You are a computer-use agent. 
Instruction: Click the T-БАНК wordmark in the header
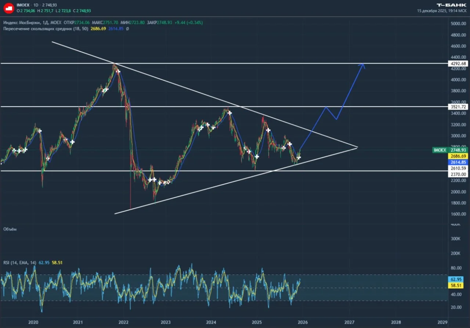(x=451, y=5)
